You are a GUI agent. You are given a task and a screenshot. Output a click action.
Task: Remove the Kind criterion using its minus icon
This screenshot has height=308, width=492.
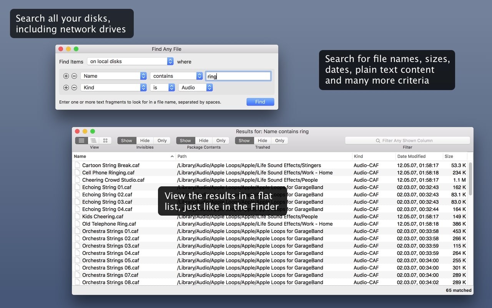(x=74, y=87)
